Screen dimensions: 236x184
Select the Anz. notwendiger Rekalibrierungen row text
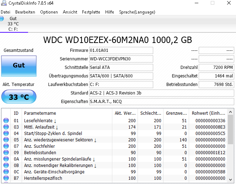(x=58, y=165)
